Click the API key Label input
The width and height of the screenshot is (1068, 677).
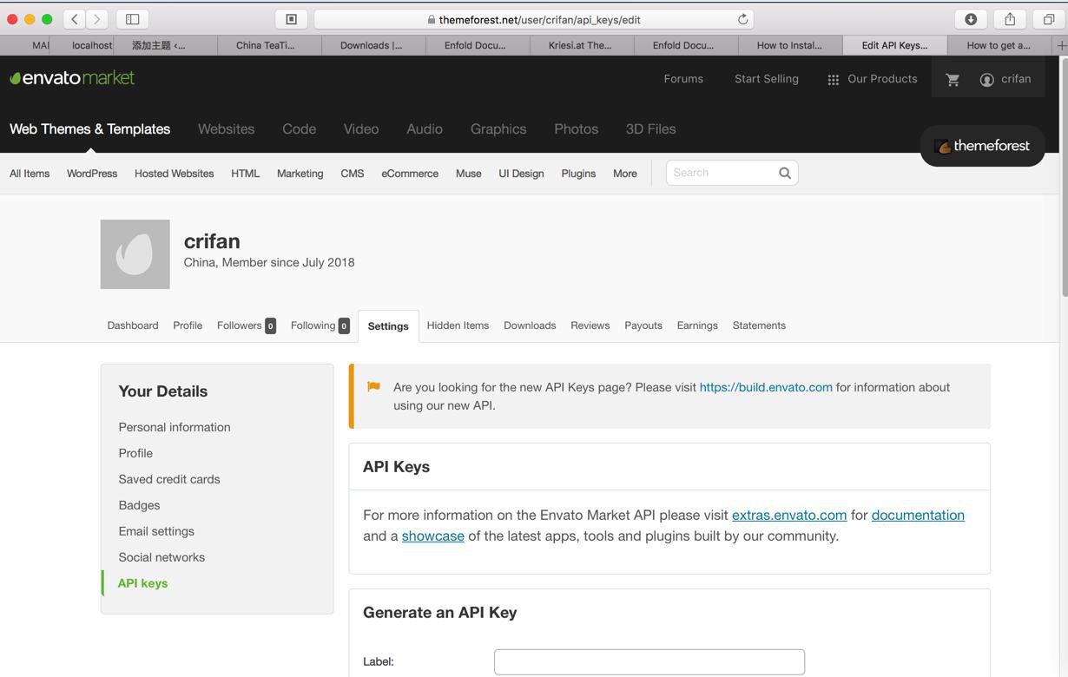(x=649, y=661)
